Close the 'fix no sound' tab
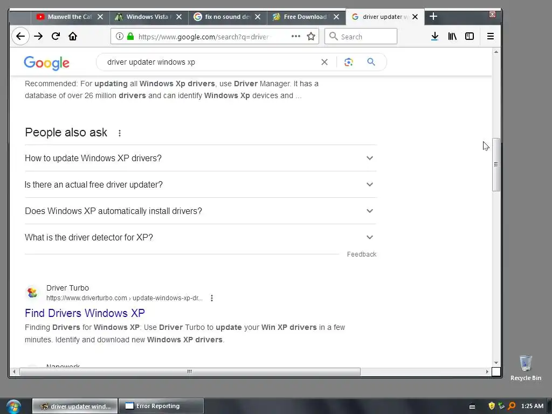This screenshot has height=414, width=552. point(258,17)
